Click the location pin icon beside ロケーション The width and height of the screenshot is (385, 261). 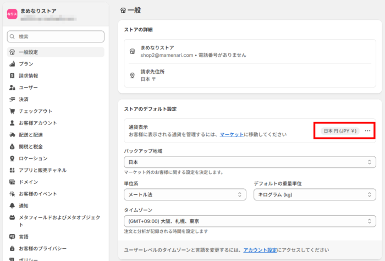click(x=12, y=159)
